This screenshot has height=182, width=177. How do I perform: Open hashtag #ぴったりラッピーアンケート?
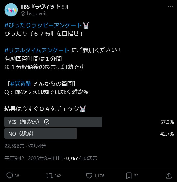[43, 25]
